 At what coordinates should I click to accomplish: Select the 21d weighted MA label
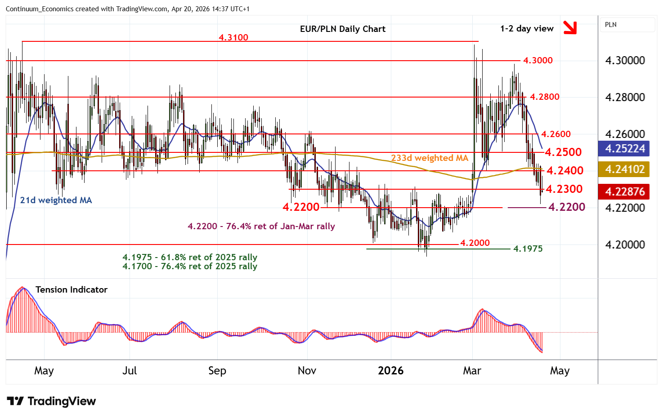tap(56, 200)
